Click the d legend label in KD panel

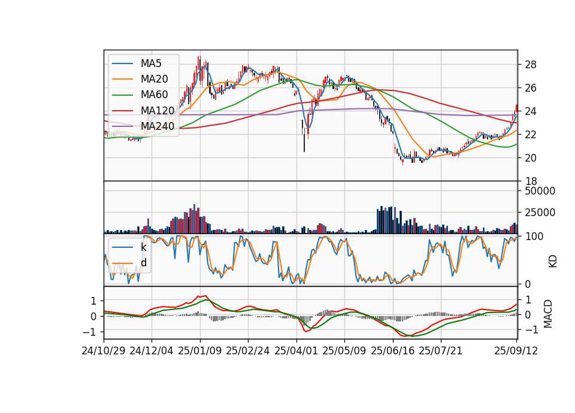144,263
